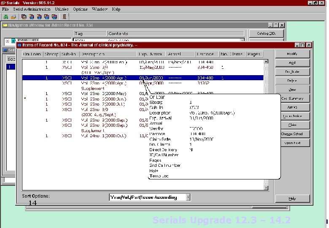Click the open folder toolbar icon

[13, 17]
